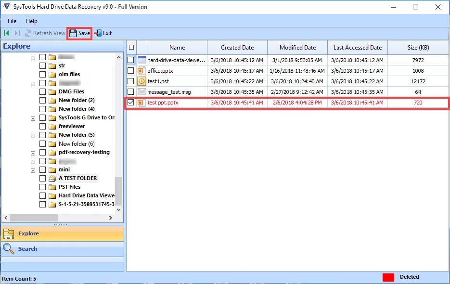Check the message_test.msg checkbox
450x284 pixels.
[130, 92]
